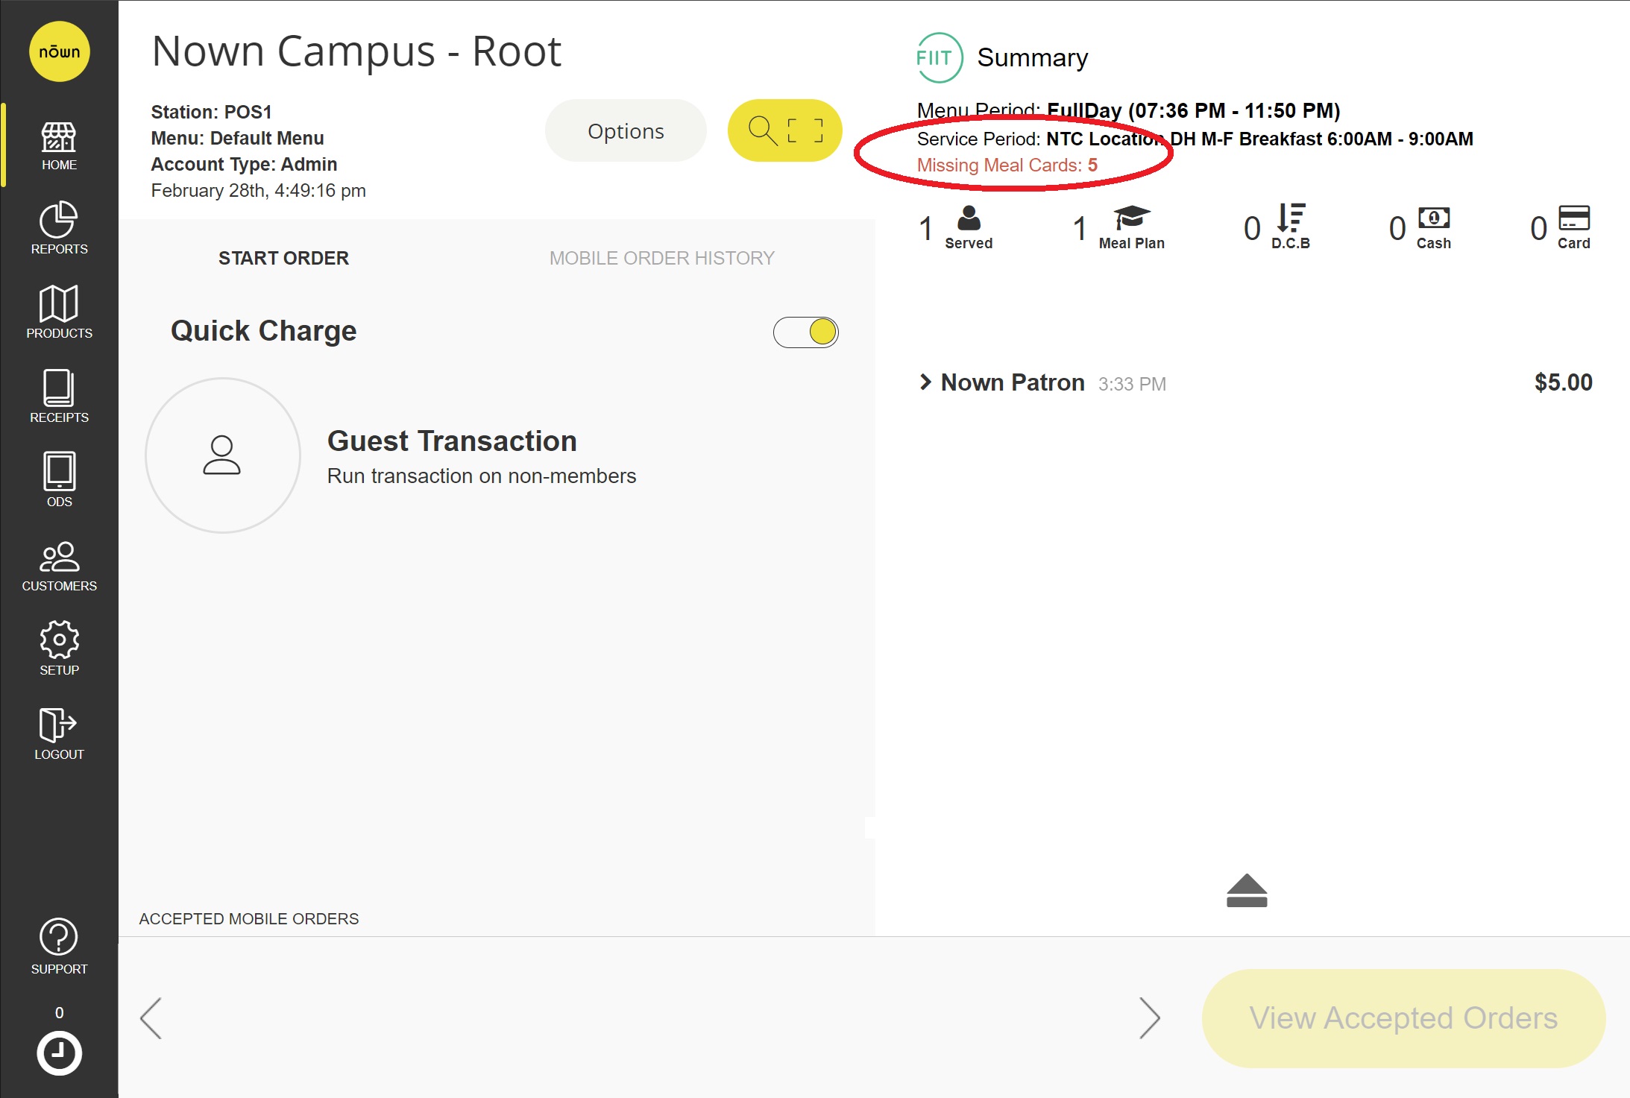
Task: Click the Guest Transaction avatar circle
Action: 223,455
